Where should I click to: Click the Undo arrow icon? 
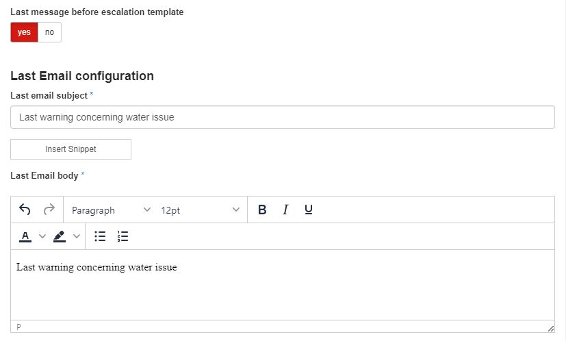25,210
